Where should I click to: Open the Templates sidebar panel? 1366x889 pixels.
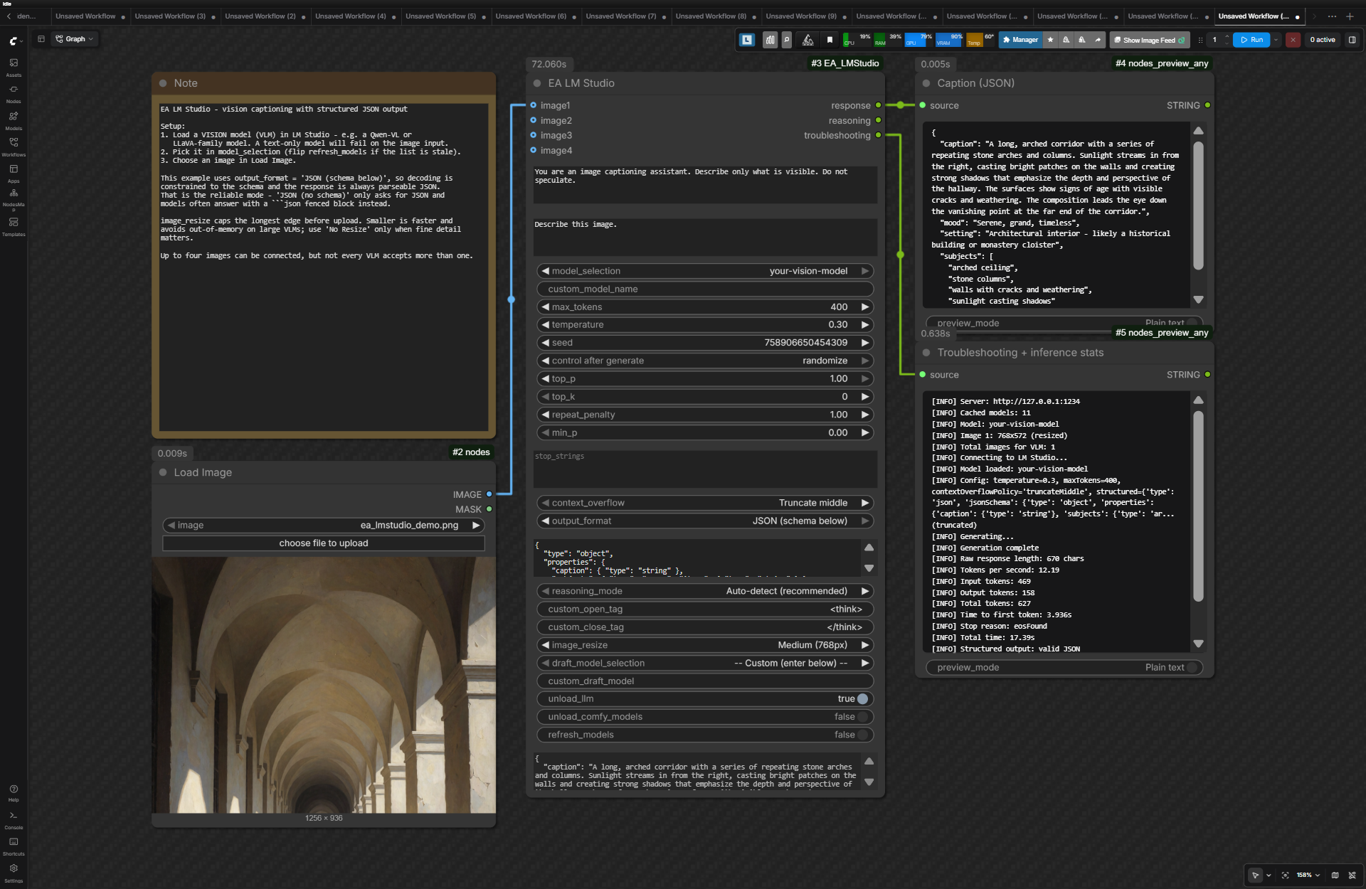coord(14,226)
